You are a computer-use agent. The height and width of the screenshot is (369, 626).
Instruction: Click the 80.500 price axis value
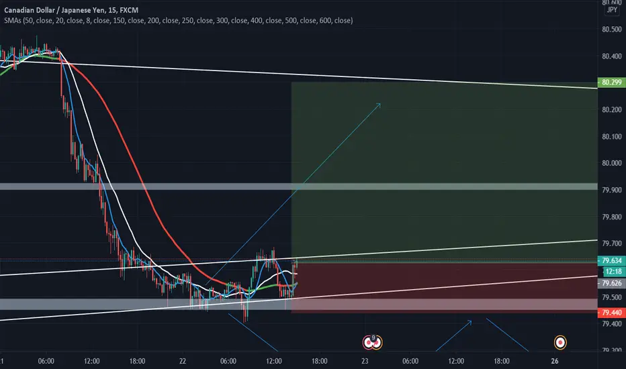[x=612, y=29]
